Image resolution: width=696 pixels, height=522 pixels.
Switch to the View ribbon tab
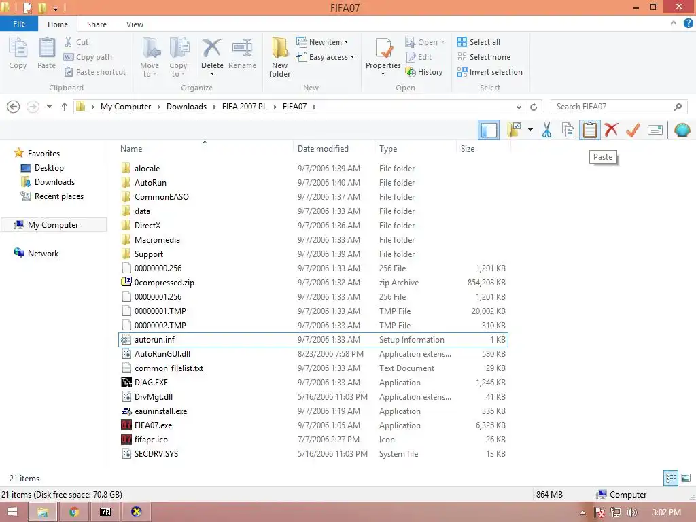click(135, 24)
